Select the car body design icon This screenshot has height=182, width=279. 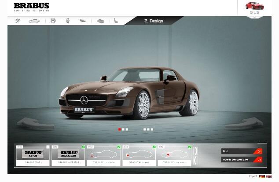[x=34, y=21]
